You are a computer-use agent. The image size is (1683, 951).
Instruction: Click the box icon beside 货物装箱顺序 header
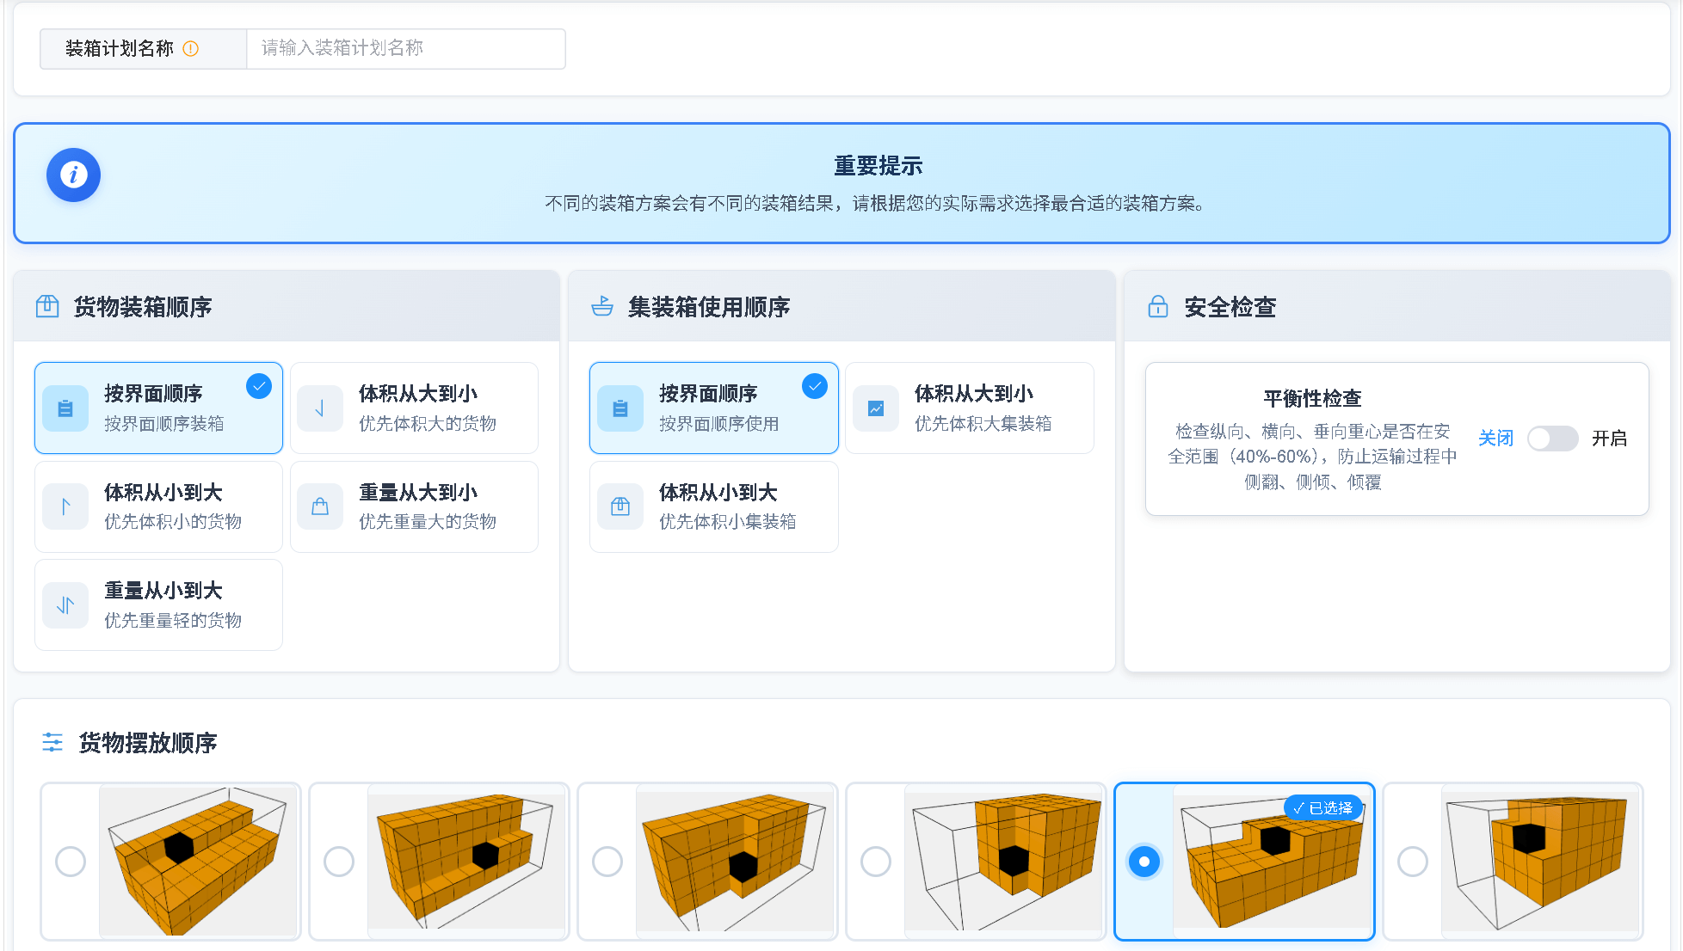pyautogui.click(x=49, y=305)
